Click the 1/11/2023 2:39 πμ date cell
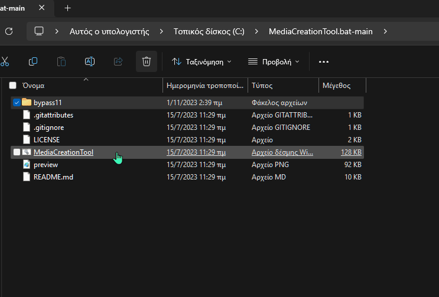This screenshot has width=439, height=297. click(x=194, y=103)
